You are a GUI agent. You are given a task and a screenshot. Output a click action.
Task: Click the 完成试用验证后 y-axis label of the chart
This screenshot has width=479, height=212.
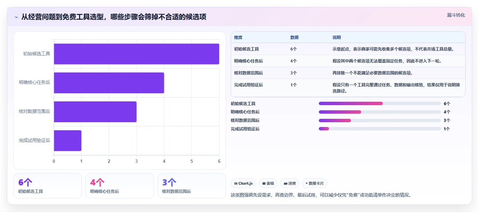35,140
